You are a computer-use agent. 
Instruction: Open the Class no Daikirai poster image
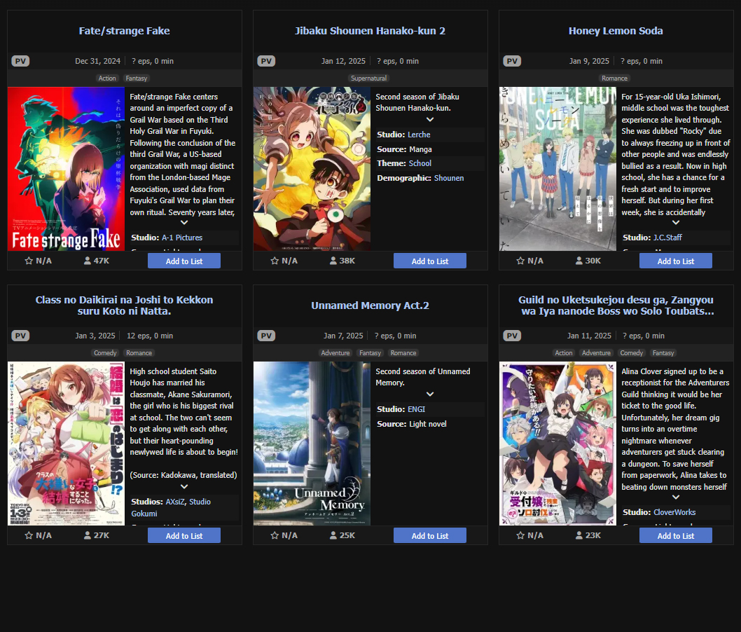(66, 444)
